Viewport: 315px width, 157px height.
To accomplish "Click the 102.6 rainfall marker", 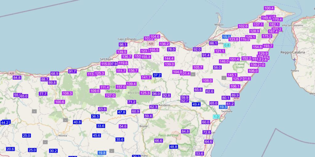I will (x=243, y=26).
